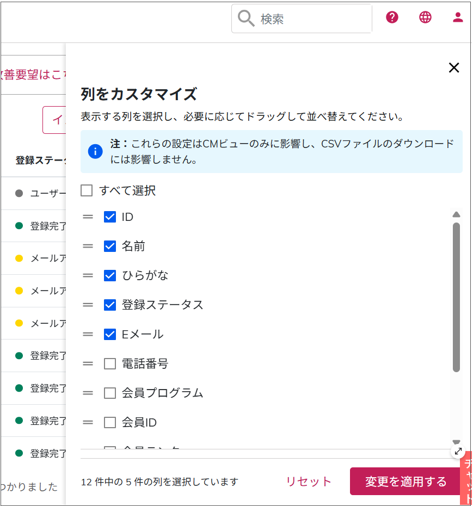Image resolution: width=473 pixels, height=506 pixels.
Task: Open the user account profile icon
Action: (458, 17)
